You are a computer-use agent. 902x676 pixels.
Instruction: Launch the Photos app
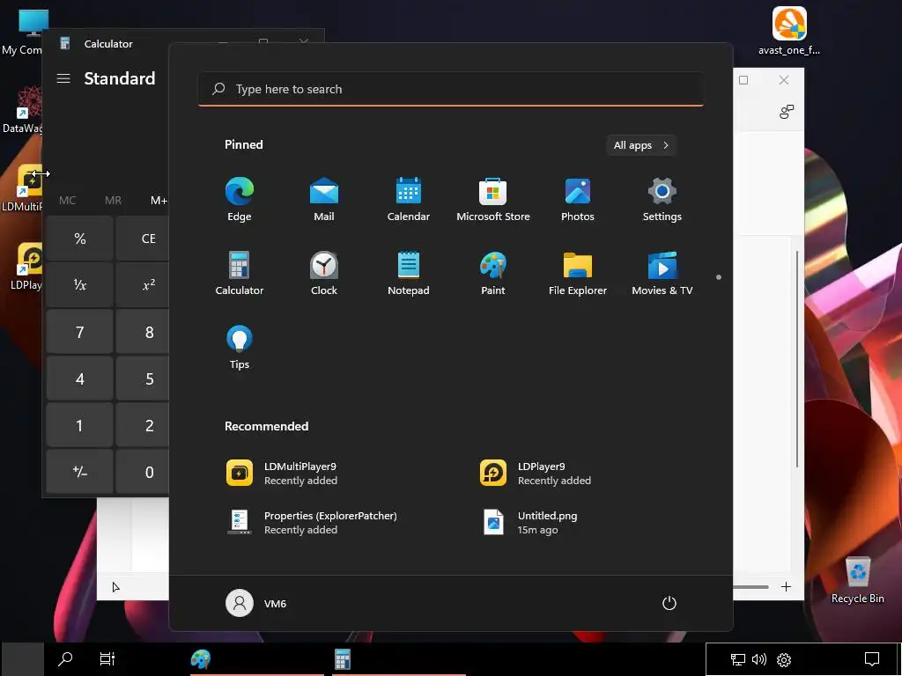(578, 199)
